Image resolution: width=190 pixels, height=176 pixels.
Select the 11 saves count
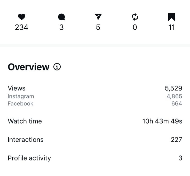point(171,27)
